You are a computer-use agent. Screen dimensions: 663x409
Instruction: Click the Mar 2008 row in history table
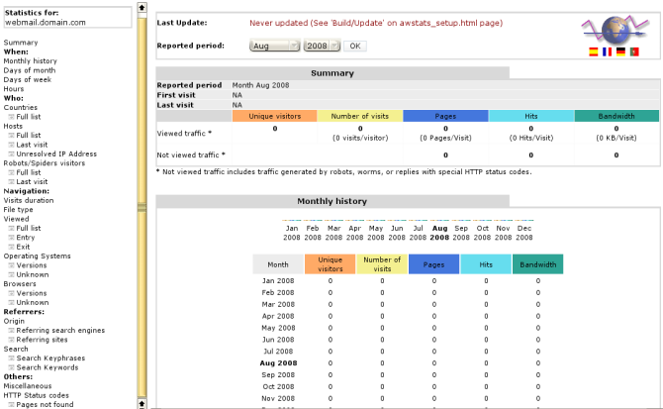point(408,304)
